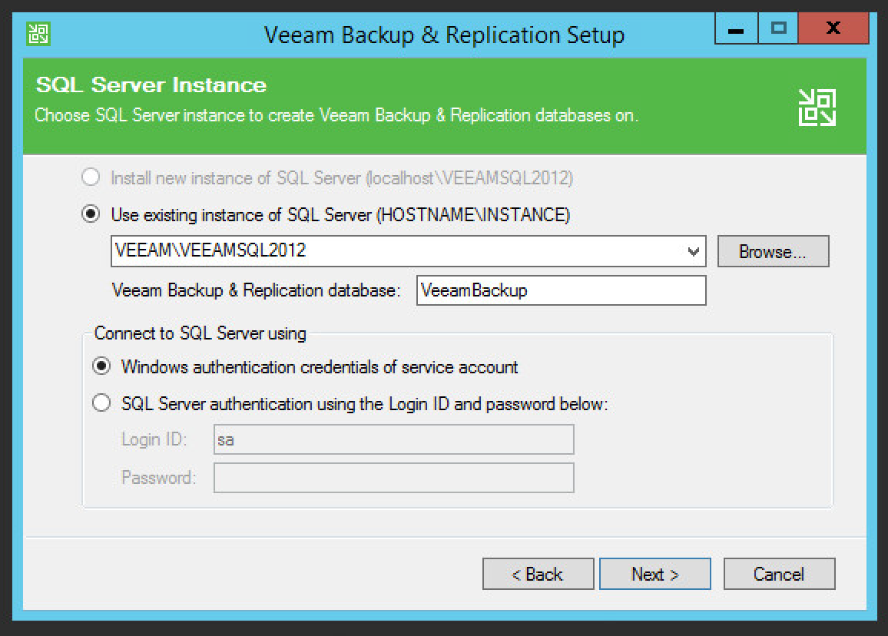
Task: Cancel the Veeam setup wizard
Action: pyautogui.click(x=779, y=574)
